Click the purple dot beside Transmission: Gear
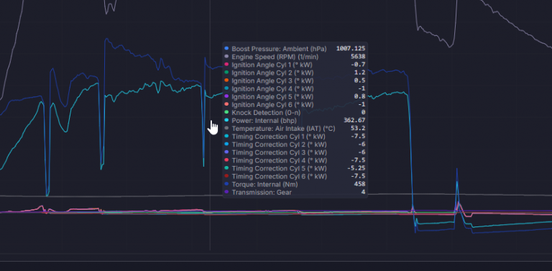 pos(226,192)
